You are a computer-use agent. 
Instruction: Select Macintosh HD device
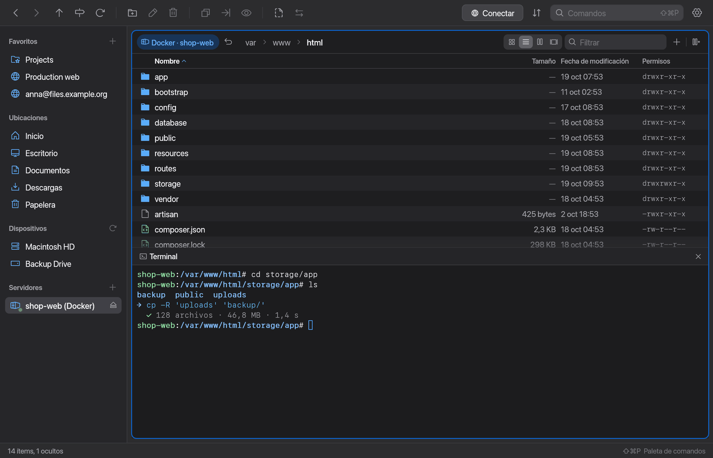63,247
